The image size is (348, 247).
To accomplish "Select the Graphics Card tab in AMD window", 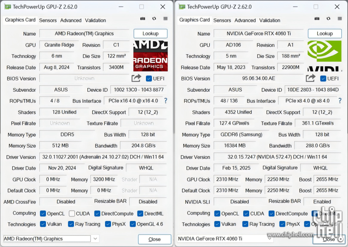I will (x=20, y=20).
